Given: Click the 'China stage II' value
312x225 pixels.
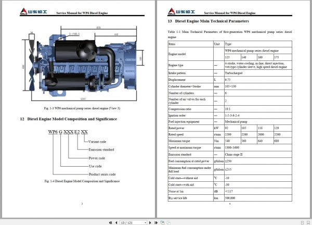Looking at the screenshot, I should pos(234,155).
